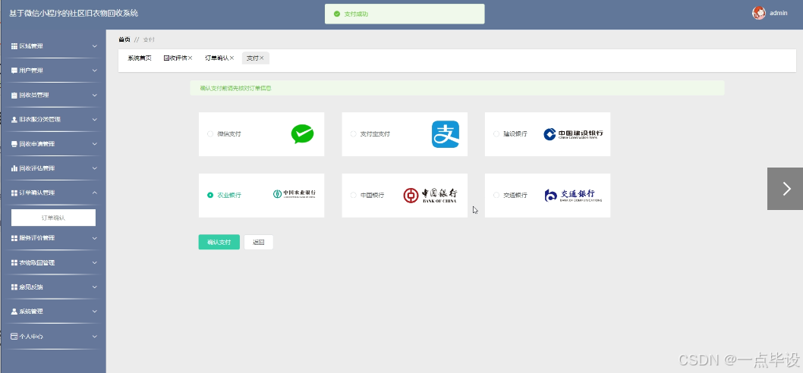Viewport: 803px width, 373px height.
Task: Expand the 系统管理 menu chevron
Action: pyautogui.click(x=95, y=312)
